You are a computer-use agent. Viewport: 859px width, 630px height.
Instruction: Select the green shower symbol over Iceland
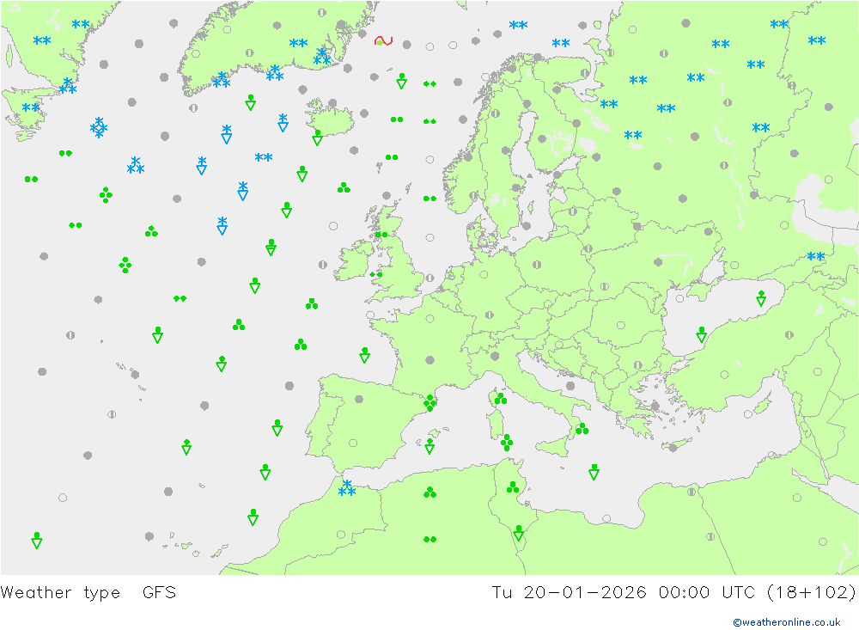point(317,138)
